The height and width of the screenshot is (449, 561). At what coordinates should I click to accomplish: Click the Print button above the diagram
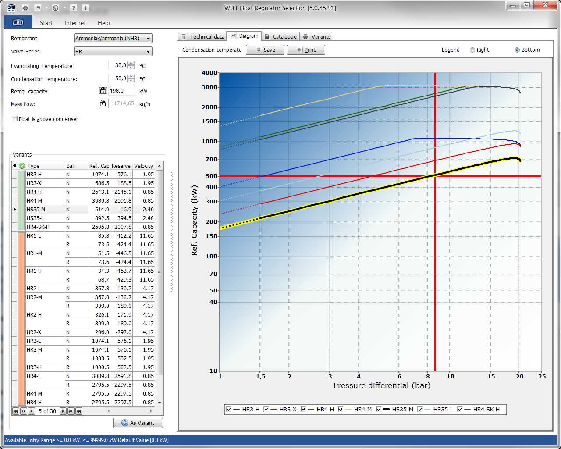point(306,50)
